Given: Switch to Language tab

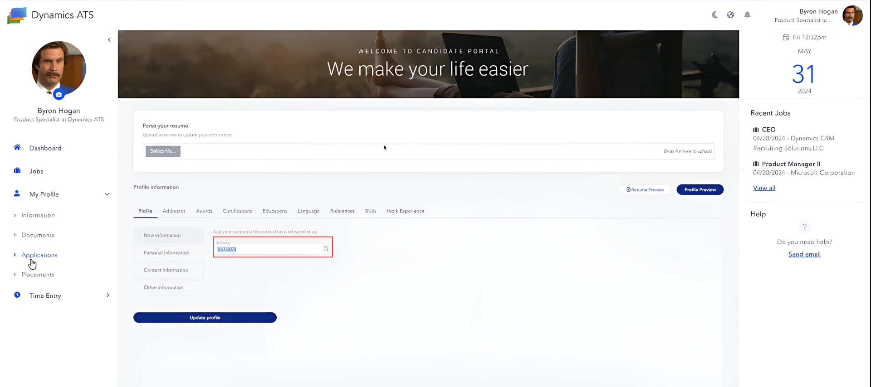Looking at the screenshot, I should point(308,211).
